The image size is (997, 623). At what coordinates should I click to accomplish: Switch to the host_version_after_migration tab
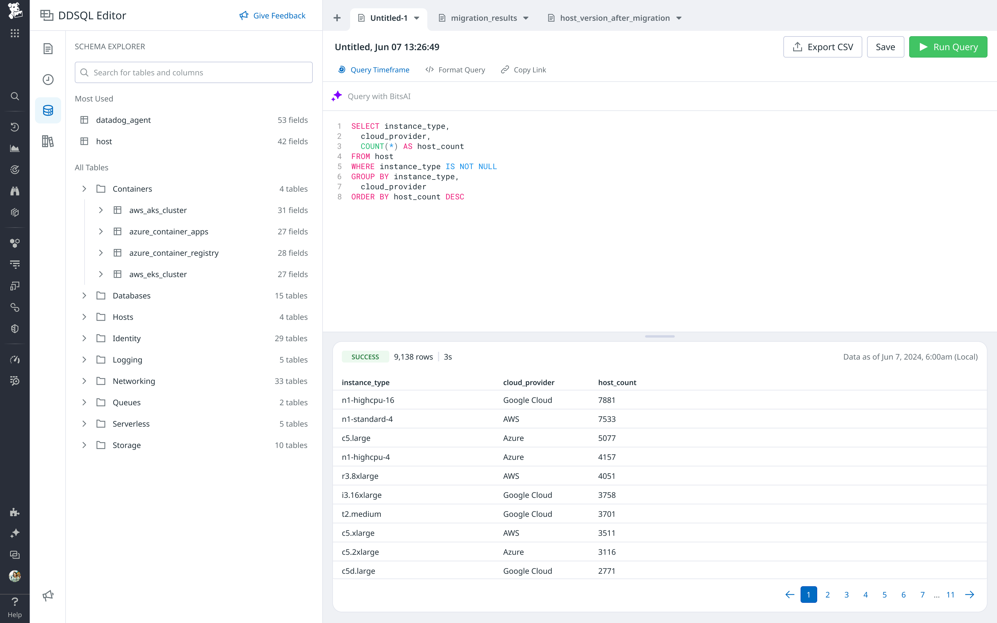coord(615,18)
